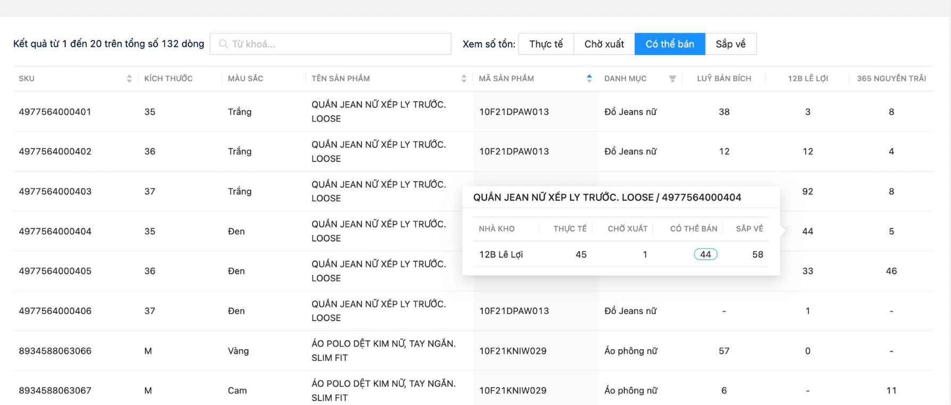Click the Luỹ Bán Bích column header
The height and width of the screenshot is (405, 951).
pyautogui.click(x=724, y=79)
